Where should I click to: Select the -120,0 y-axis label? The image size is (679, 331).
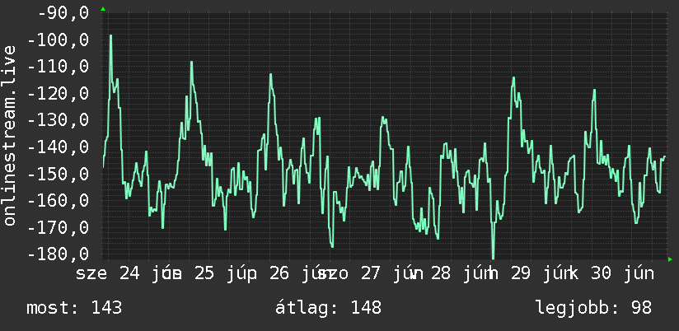(59, 94)
